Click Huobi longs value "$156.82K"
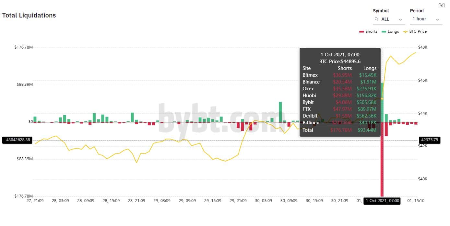This screenshot has height=226, width=450. [x=366, y=96]
